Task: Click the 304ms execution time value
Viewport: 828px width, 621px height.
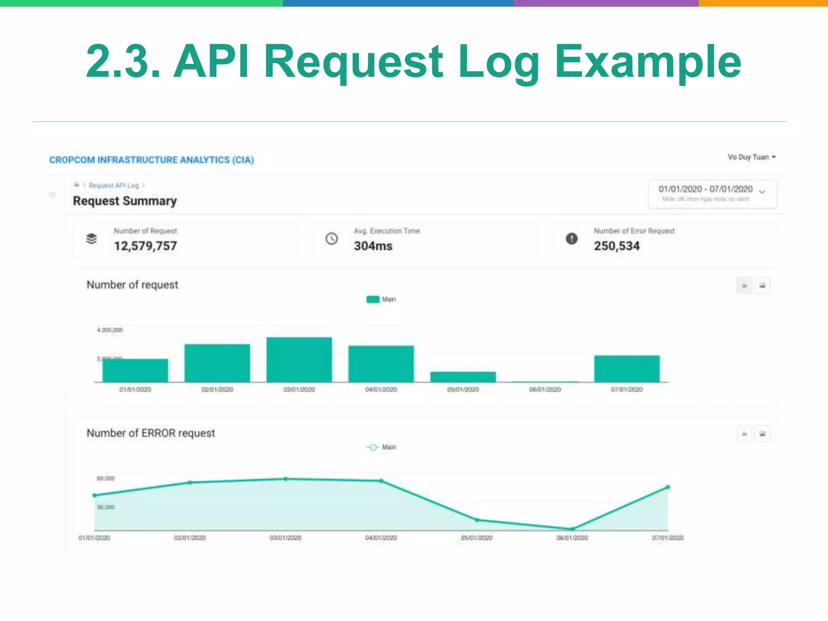Action: click(x=373, y=246)
